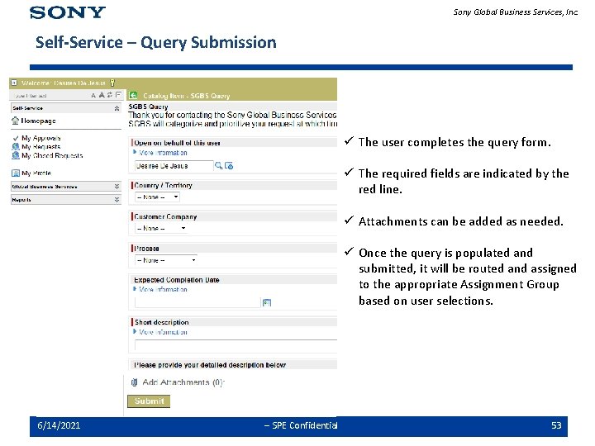This screenshot has width=595, height=446.
Task: Click the Homepage house icon
Action: pos(15,121)
